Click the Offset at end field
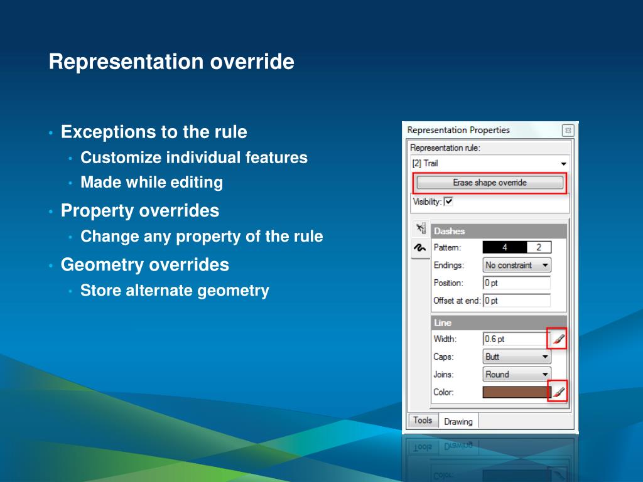The image size is (643, 482). [517, 301]
